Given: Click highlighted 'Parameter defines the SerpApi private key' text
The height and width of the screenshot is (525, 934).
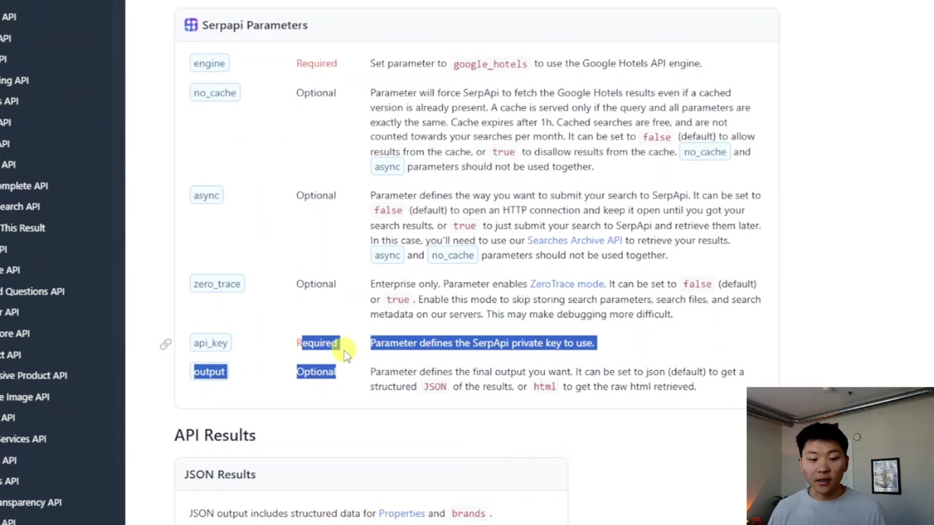Looking at the screenshot, I should point(483,343).
